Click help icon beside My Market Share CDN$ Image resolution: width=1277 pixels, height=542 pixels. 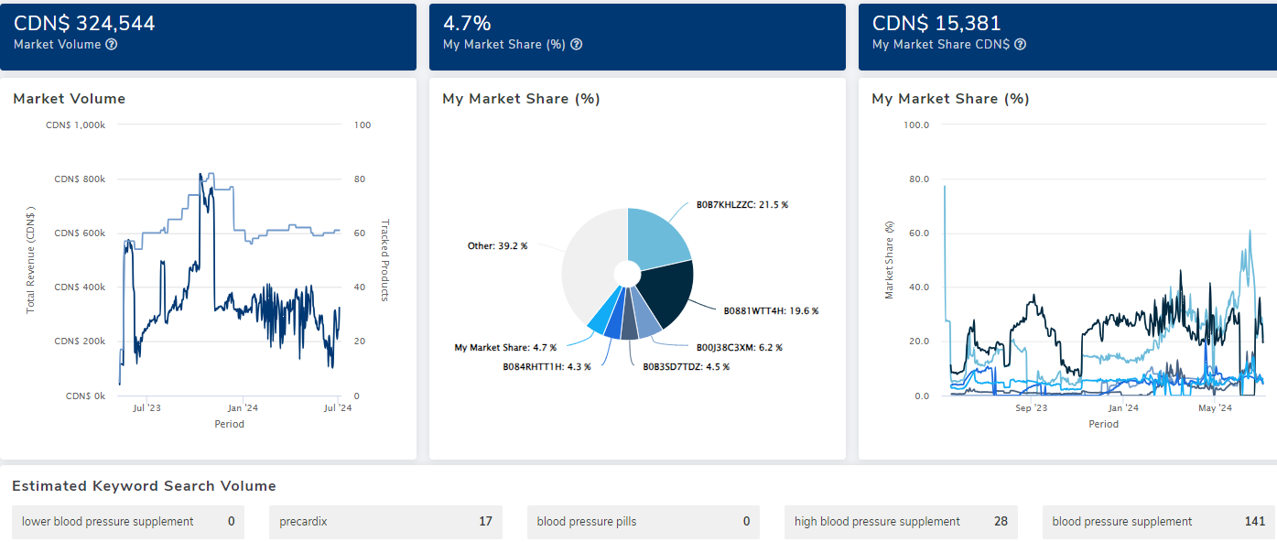point(1021,45)
